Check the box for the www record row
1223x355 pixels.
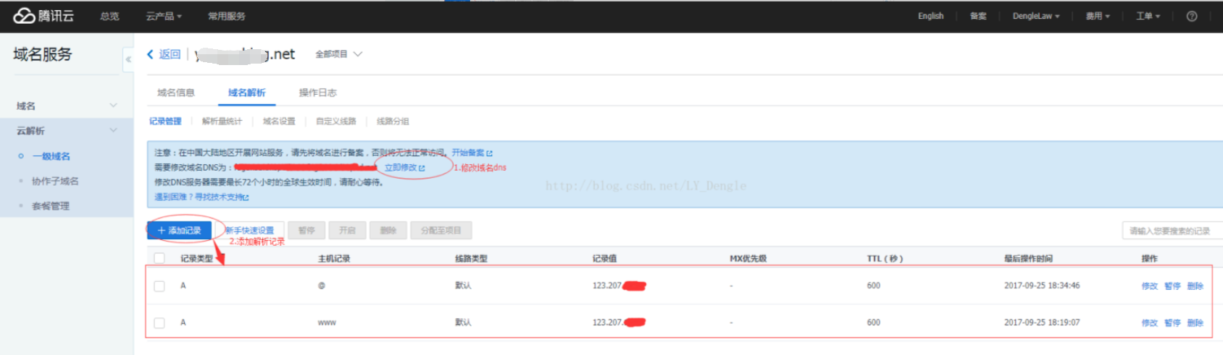click(159, 323)
